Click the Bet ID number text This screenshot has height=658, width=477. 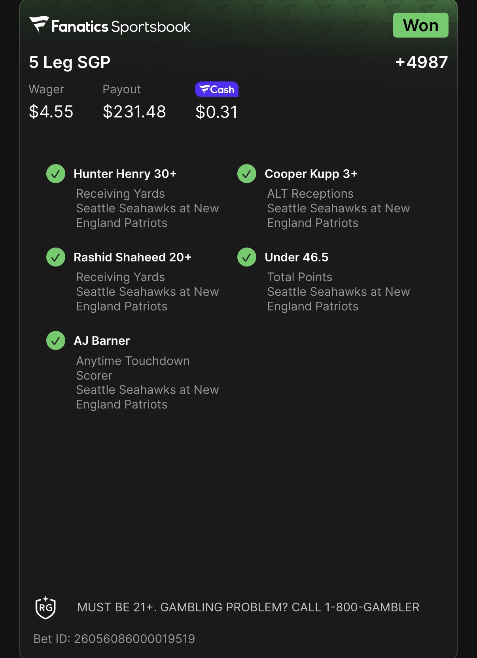click(114, 639)
